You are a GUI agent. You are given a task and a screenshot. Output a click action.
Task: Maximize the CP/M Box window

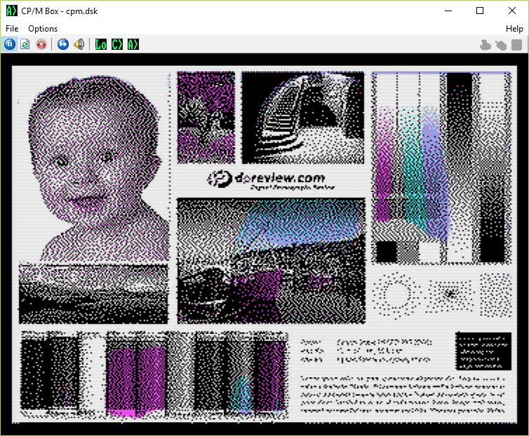480,11
